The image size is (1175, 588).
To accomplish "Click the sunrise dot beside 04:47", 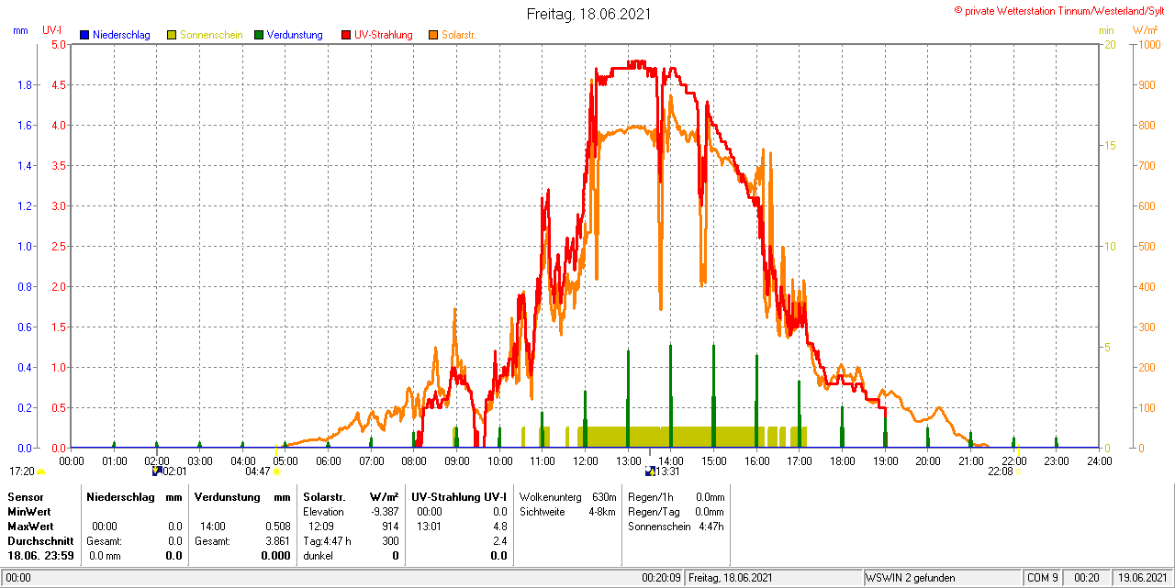I will (x=276, y=472).
